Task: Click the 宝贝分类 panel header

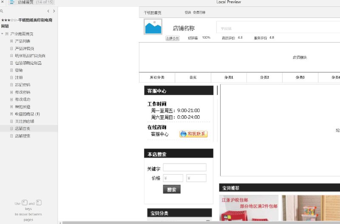Action: 179,213
